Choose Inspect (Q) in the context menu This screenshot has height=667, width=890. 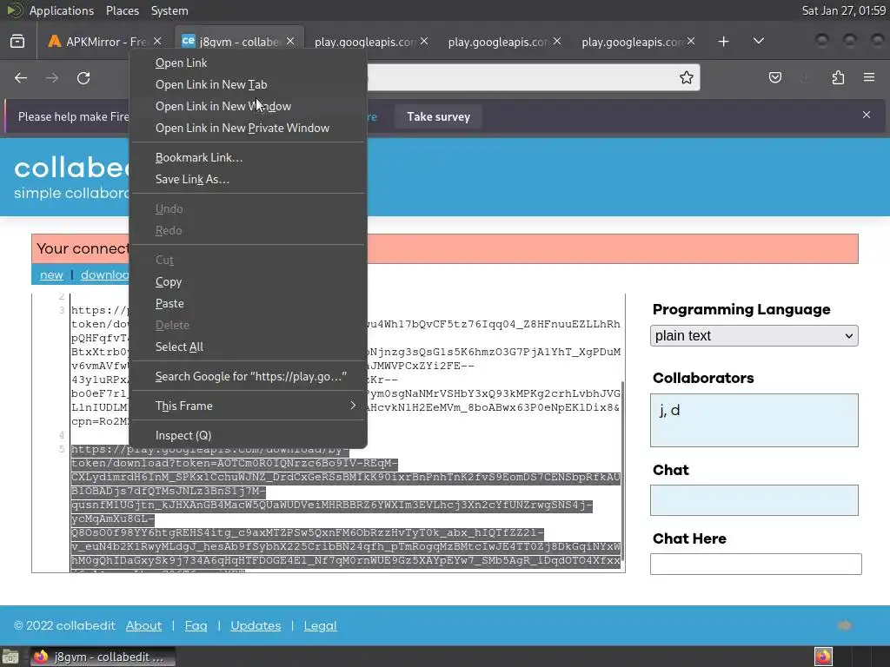pos(249,436)
